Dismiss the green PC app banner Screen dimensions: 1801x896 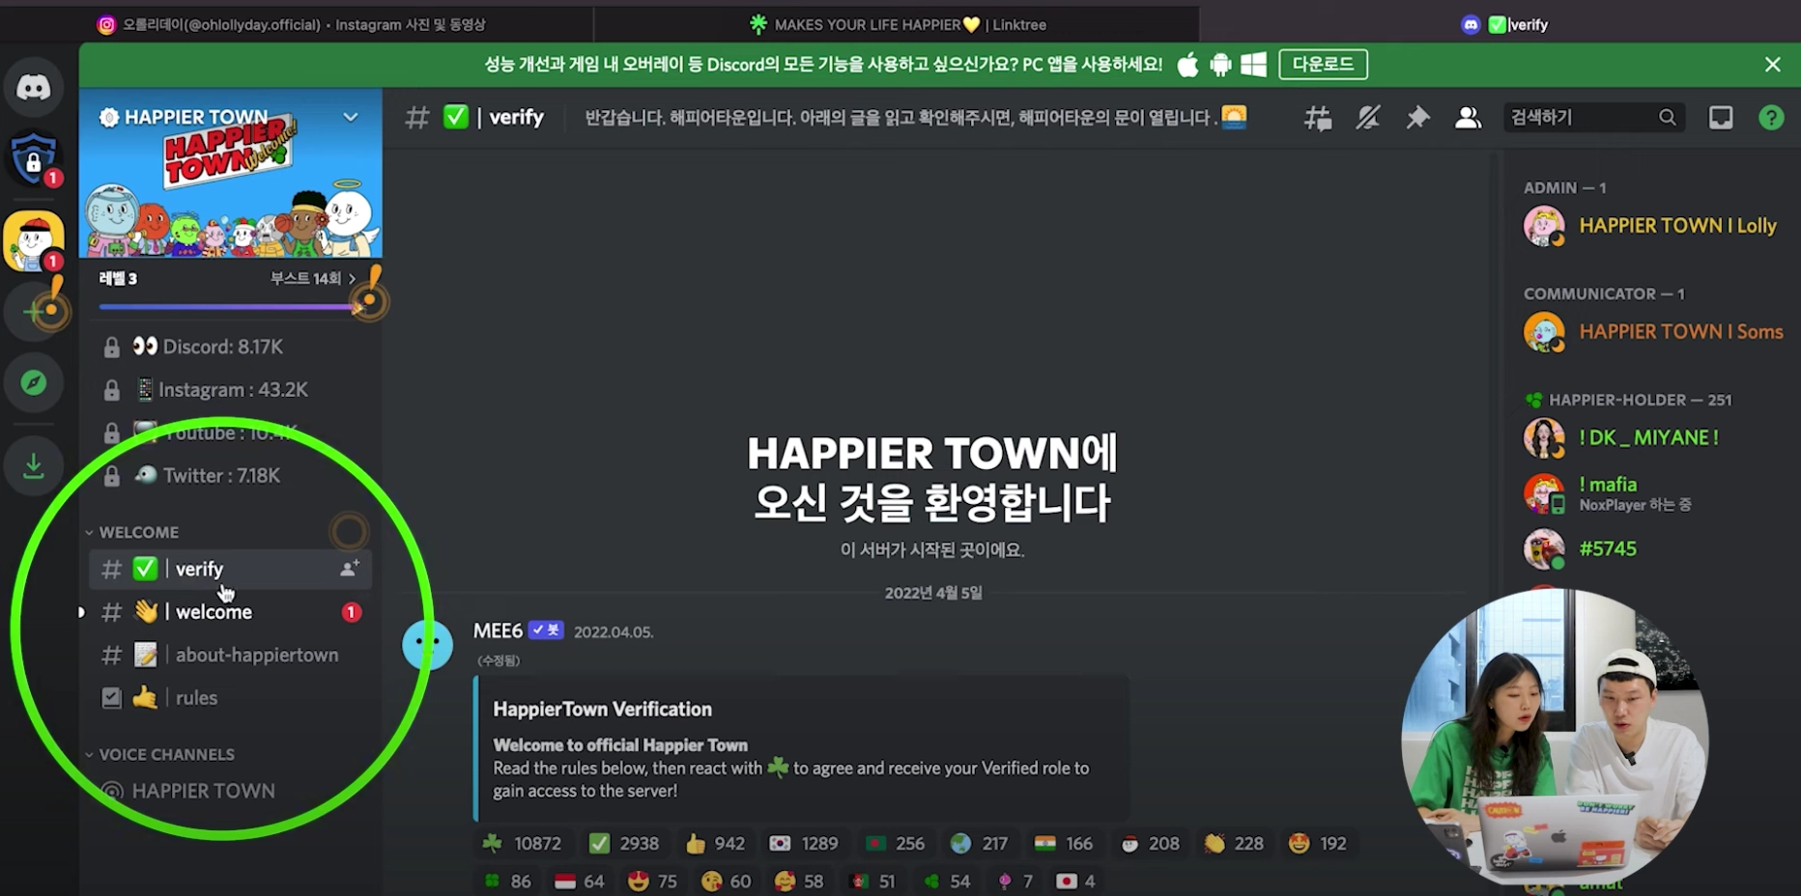point(1772,65)
